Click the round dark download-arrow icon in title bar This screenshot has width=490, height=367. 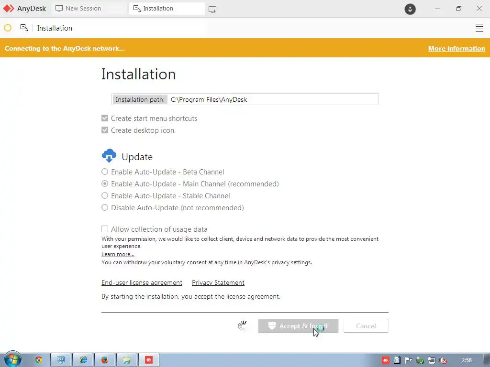tap(410, 9)
